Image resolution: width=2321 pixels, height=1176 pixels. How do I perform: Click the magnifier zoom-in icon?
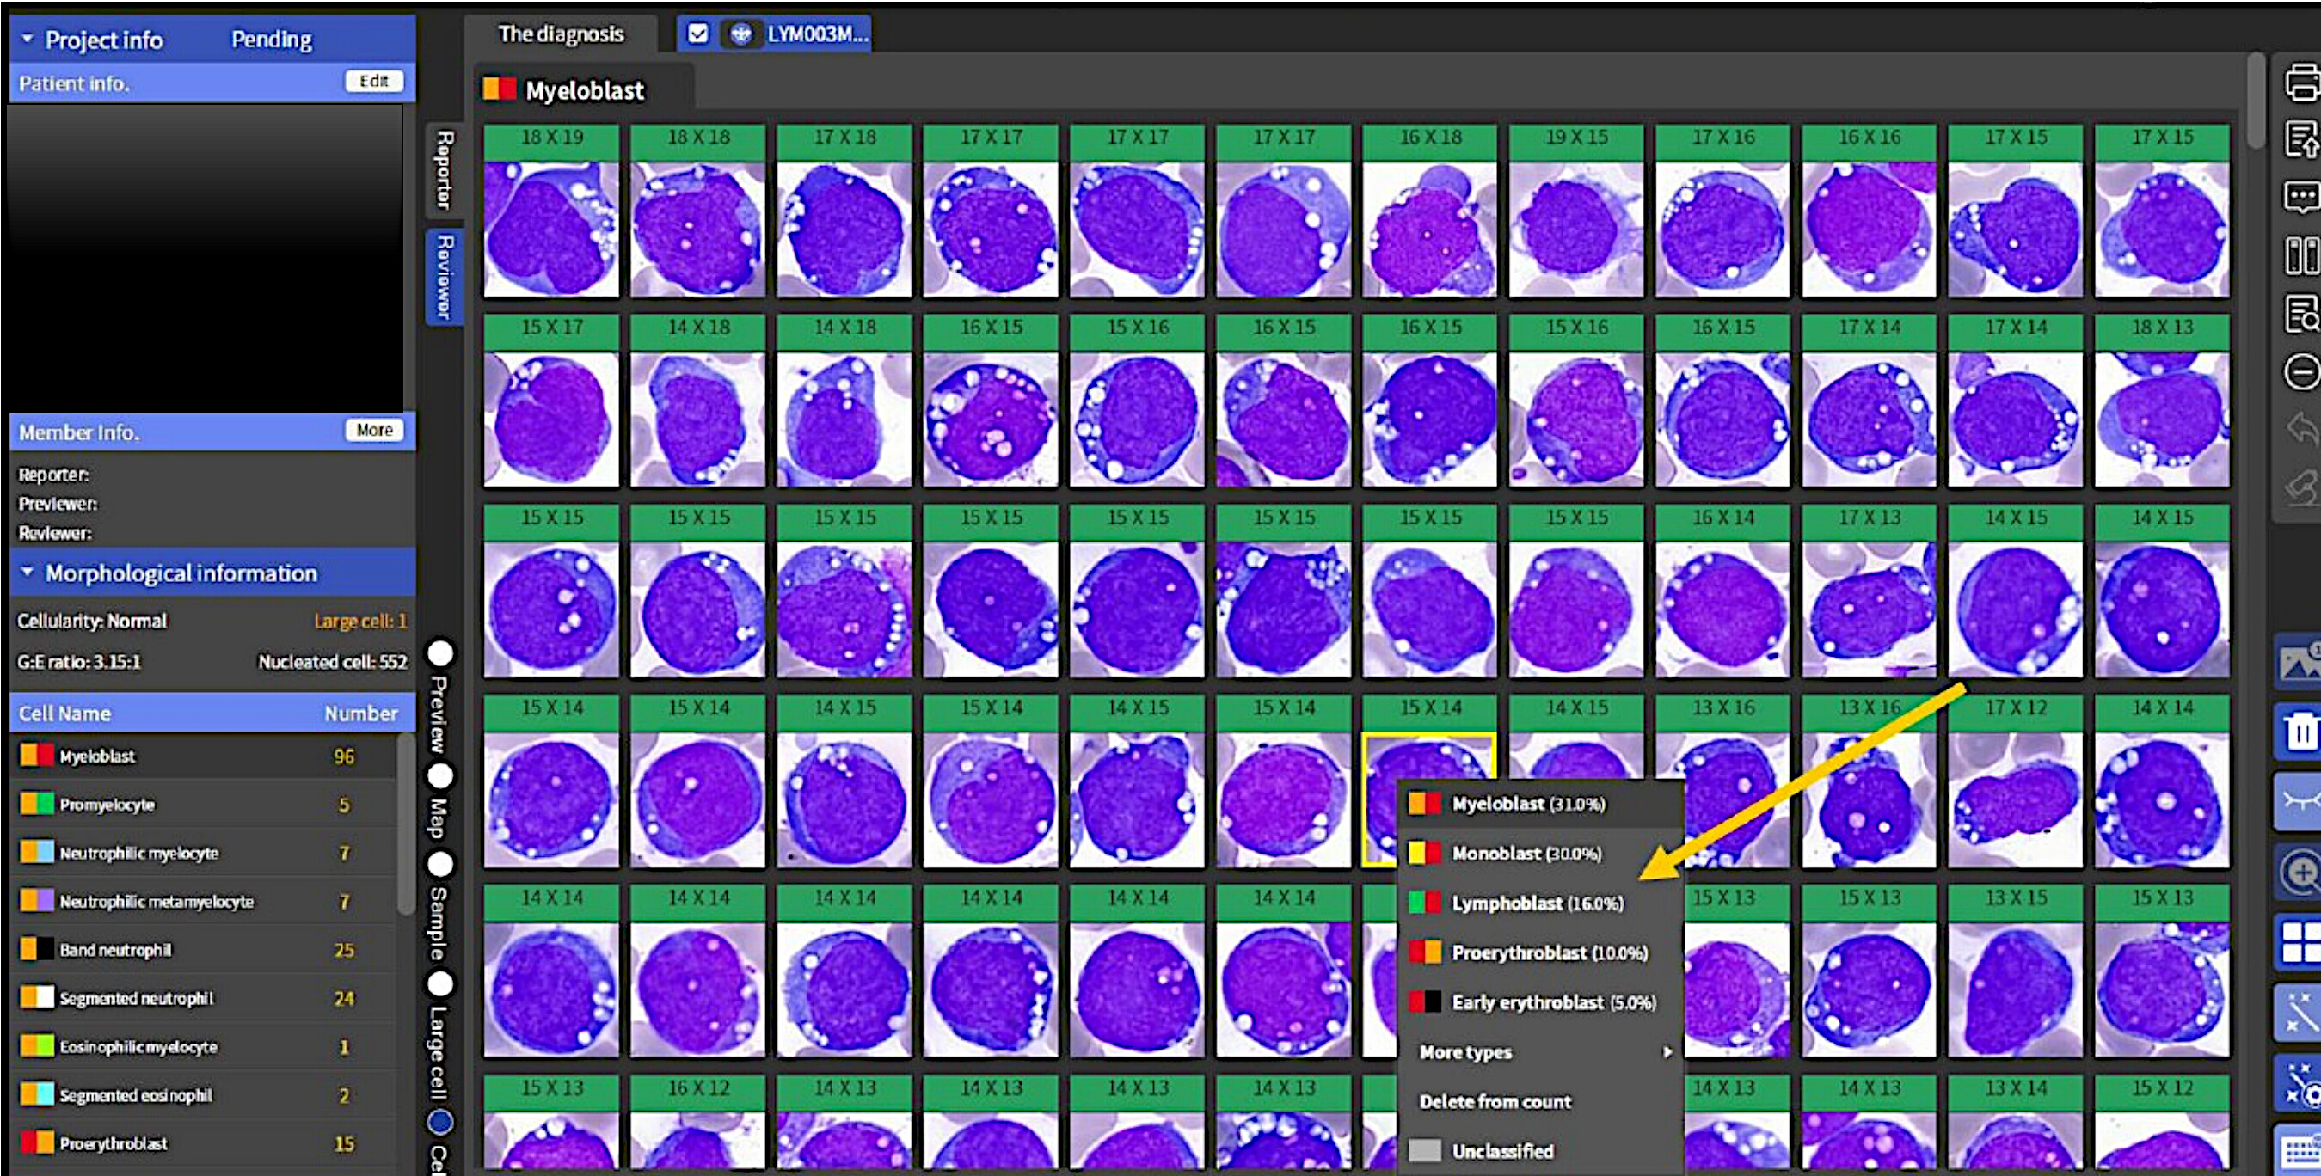click(x=2300, y=872)
